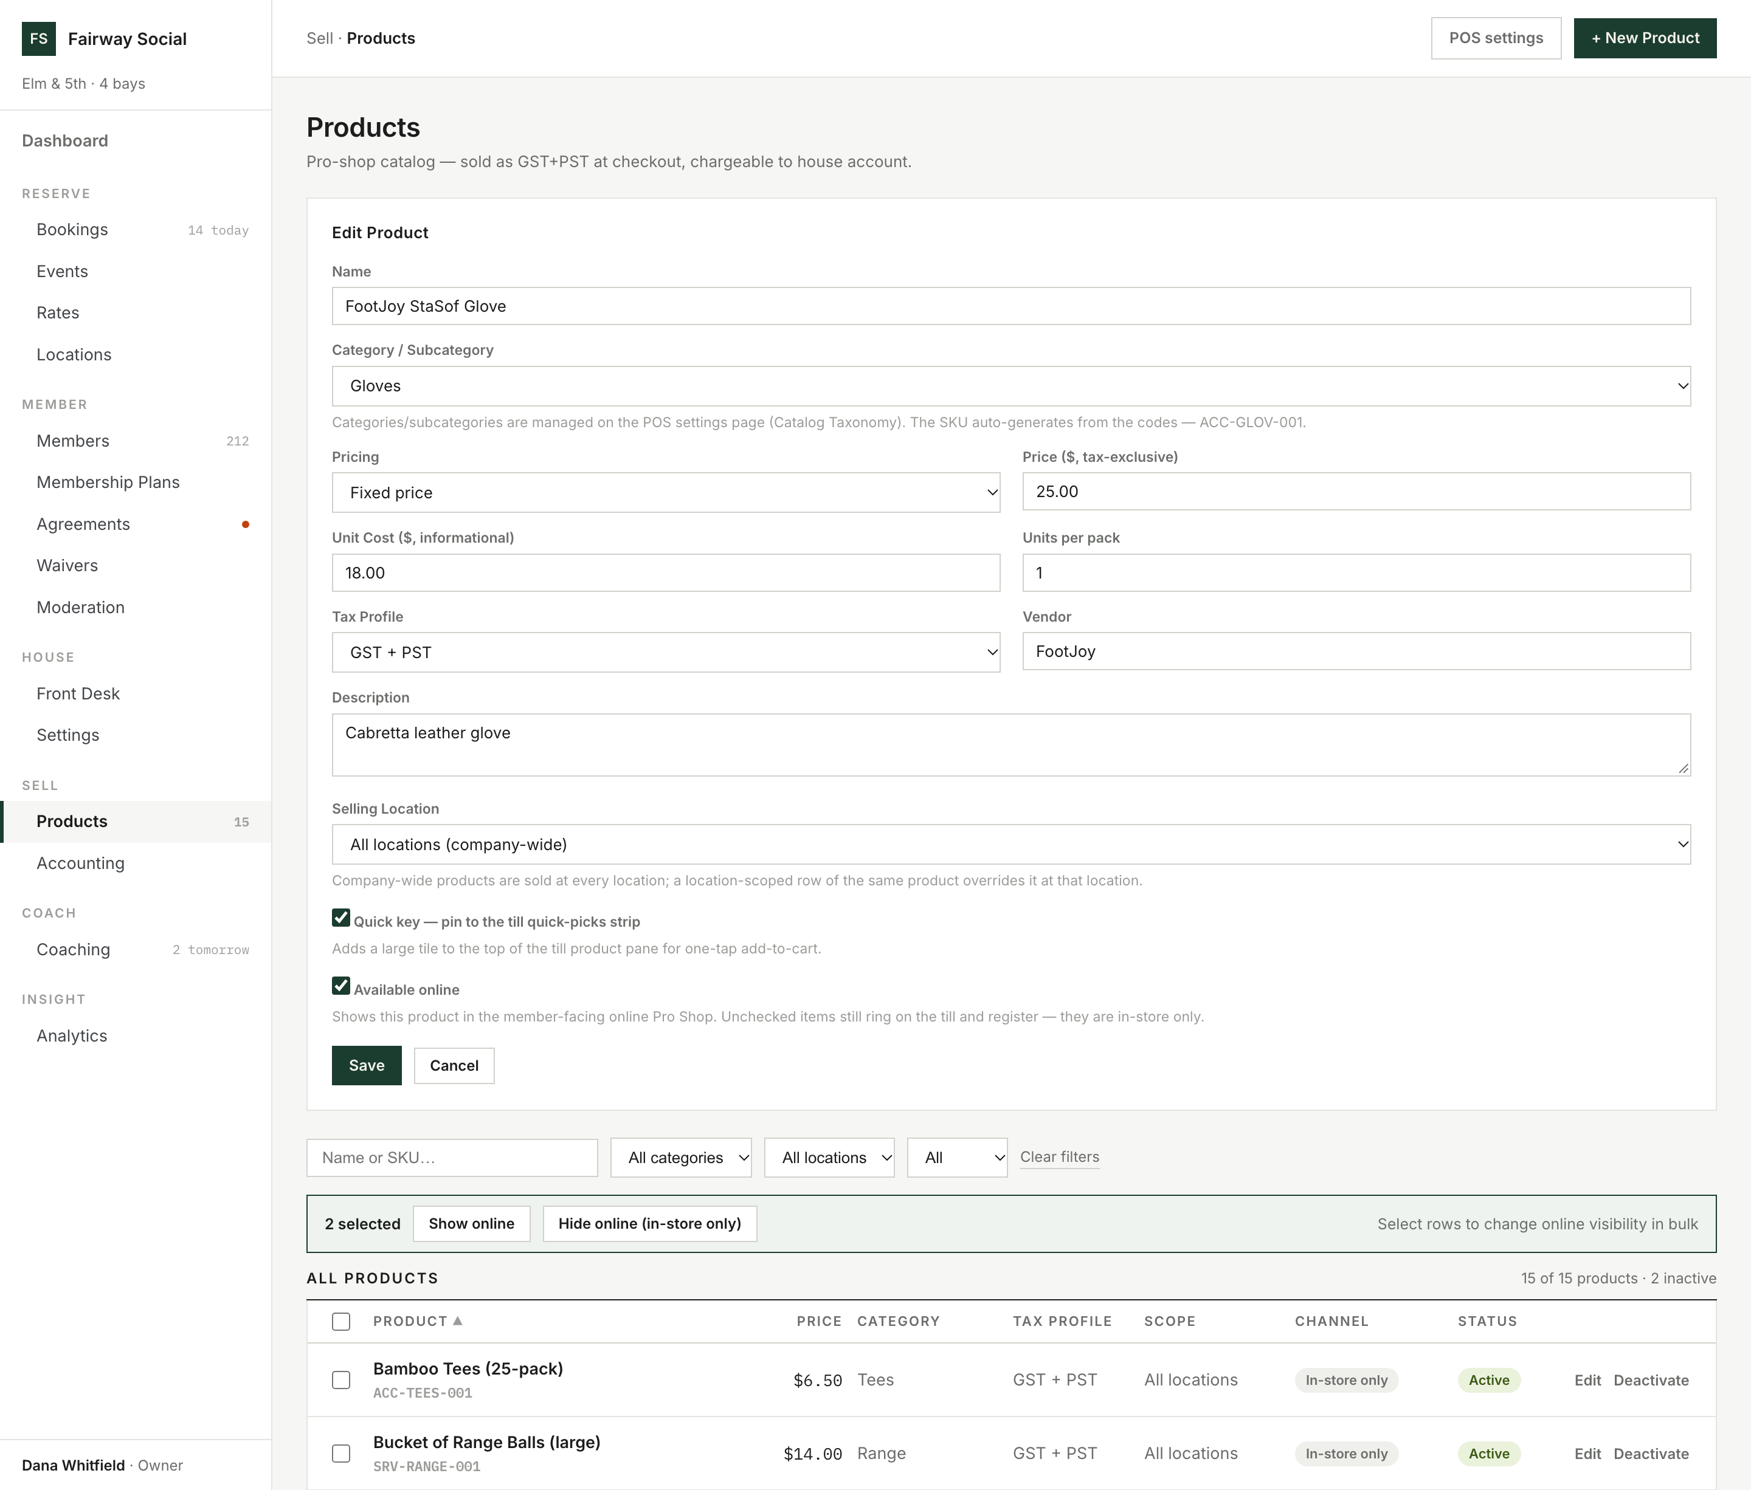This screenshot has height=1490, width=1751.
Task: Select Products in the sidebar
Action: pyautogui.click(x=135, y=822)
